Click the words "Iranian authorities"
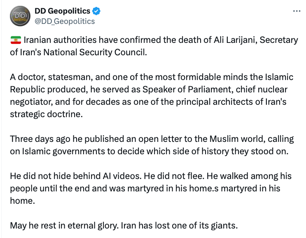Image resolution: width=306 pixels, height=238 pixels. point(55,40)
